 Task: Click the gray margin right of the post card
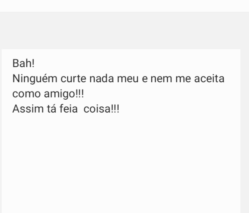click(245, 131)
